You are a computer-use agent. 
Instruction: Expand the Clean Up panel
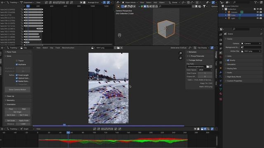coord(10,96)
